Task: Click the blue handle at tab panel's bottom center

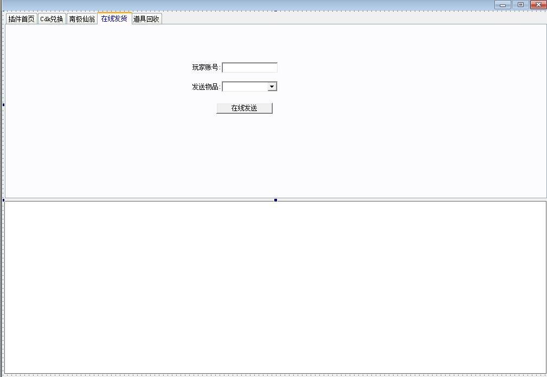Action: 275,200
